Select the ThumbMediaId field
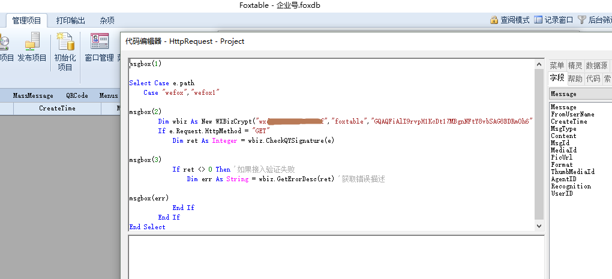The image size is (612, 279). pos(572,172)
